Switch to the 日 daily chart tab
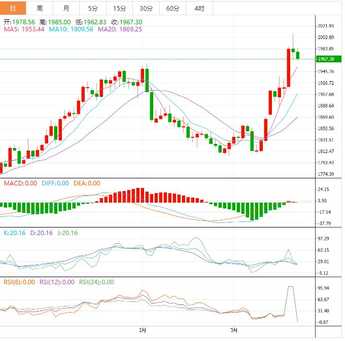 (x=13, y=8)
